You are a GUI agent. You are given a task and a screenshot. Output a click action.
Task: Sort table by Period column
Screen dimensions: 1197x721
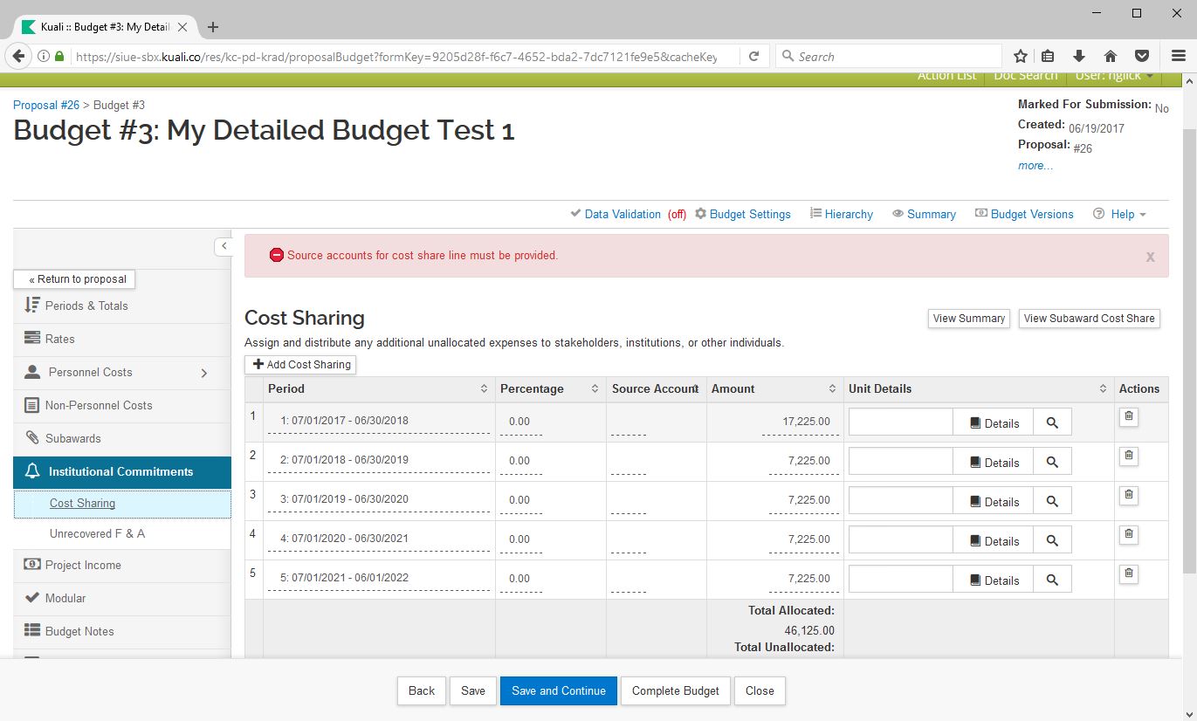pyautogui.click(x=484, y=388)
